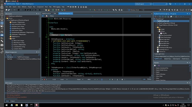192x107 pixels.
Task: Switch to DM editor tab
Action: [x=55, y=13]
